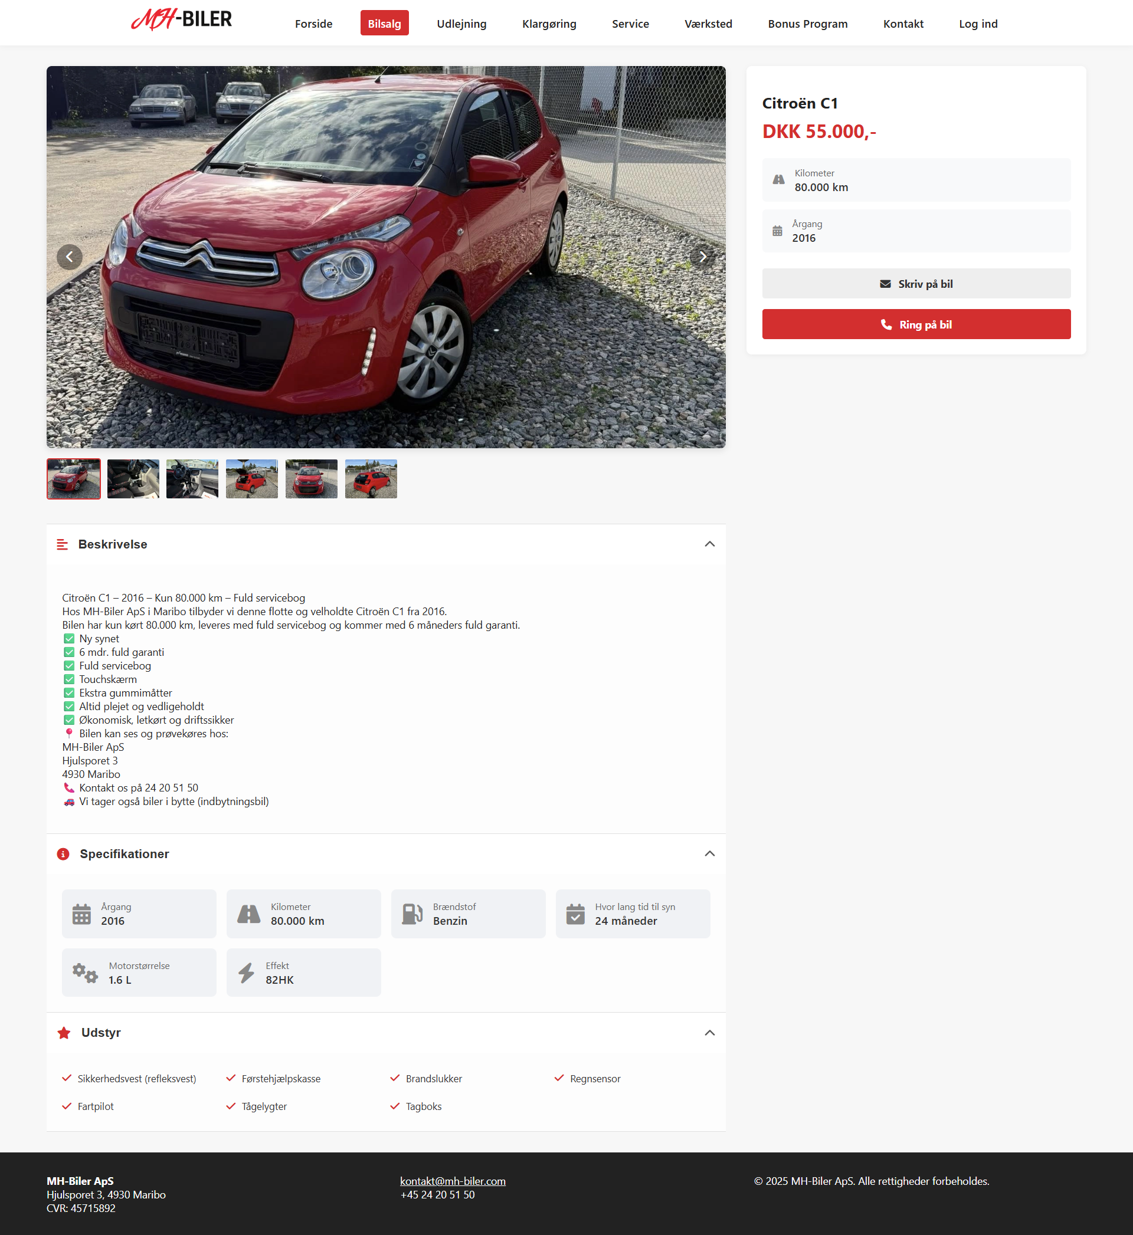The image size is (1133, 1235).
Task: Open the kontakt@mh-biler.com email link
Action: pos(453,1181)
